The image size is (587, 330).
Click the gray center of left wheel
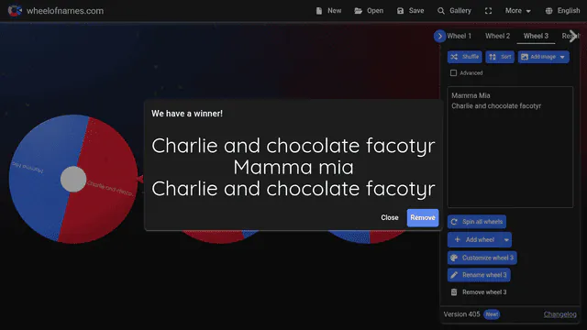pos(73,180)
